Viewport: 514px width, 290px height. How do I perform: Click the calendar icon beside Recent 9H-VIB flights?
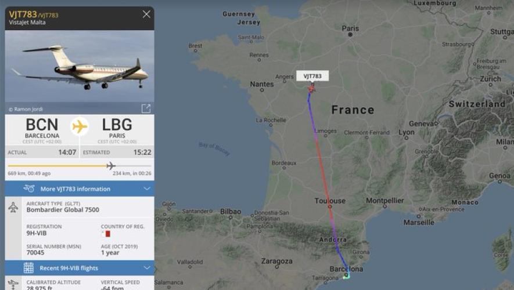click(28, 268)
